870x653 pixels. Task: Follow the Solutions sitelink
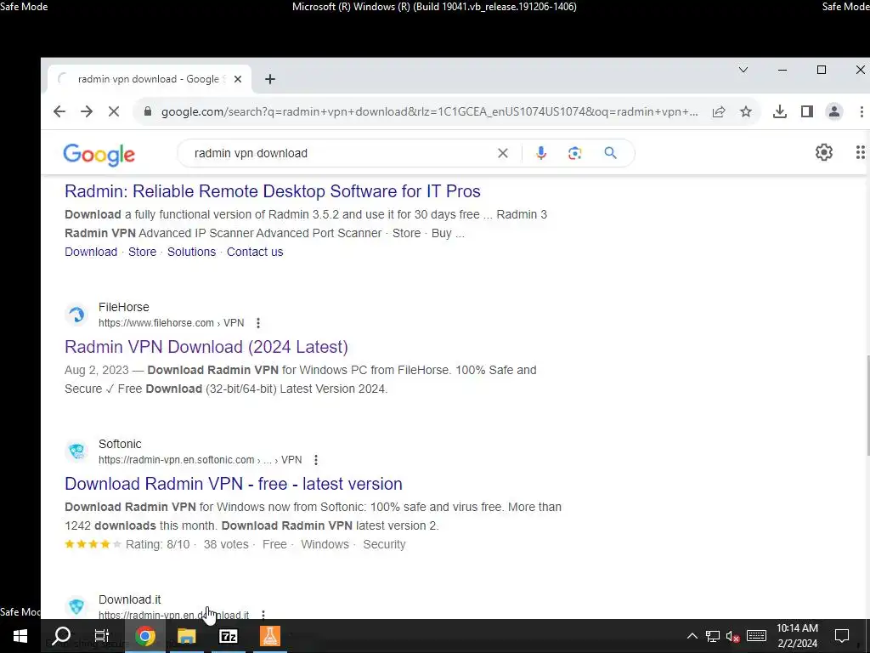pyautogui.click(x=191, y=252)
